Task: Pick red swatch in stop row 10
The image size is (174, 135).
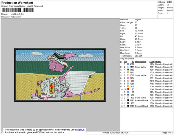Action: click(128, 89)
